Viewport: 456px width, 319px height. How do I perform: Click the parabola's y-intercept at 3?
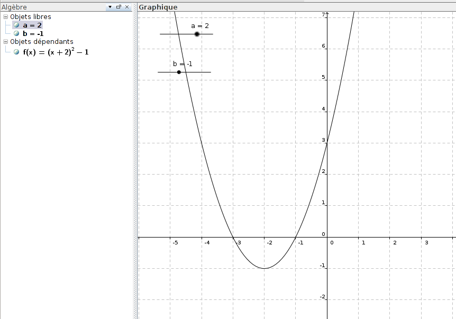pos(327,143)
